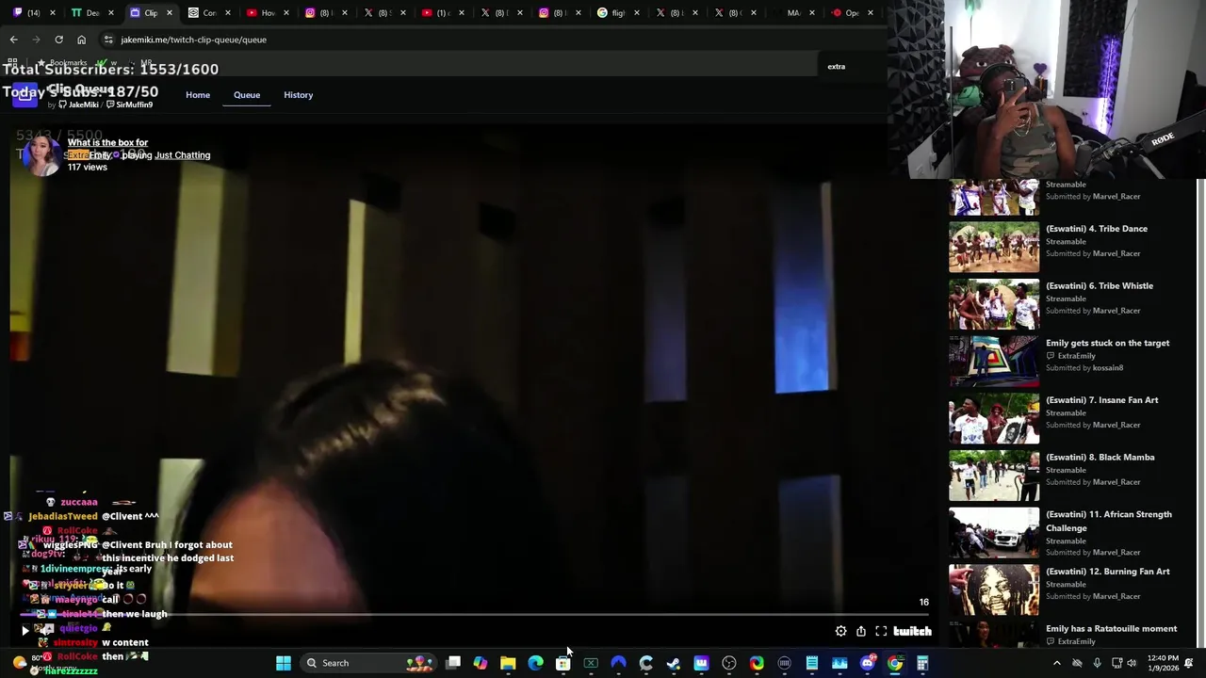Click 'Submitted by kossain8' text
The width and height of the screenshot is (1206, 678).
1084,368
